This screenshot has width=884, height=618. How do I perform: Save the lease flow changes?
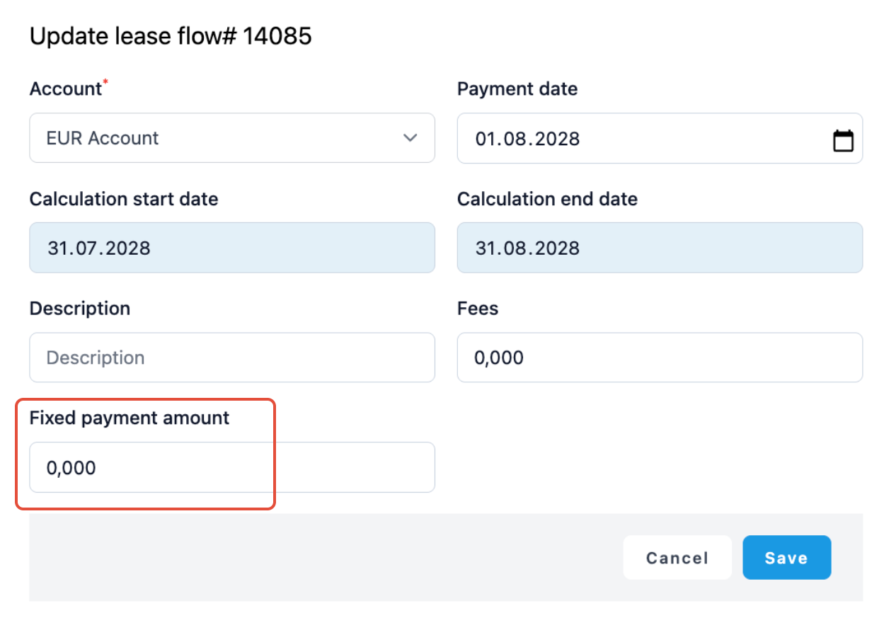(786, 558)
